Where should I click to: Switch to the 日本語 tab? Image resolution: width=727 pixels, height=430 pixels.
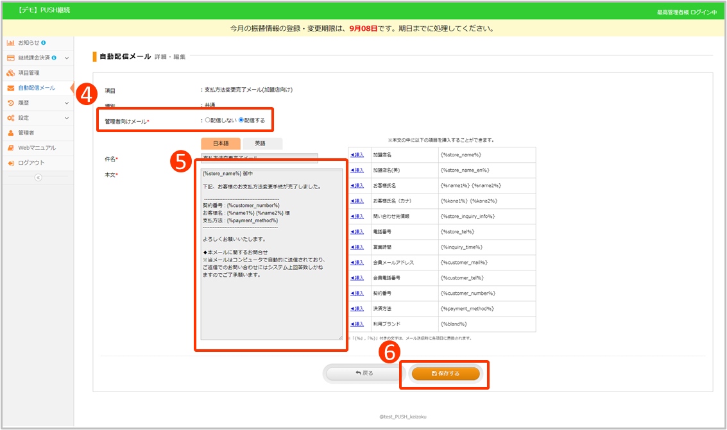(221, 144)
